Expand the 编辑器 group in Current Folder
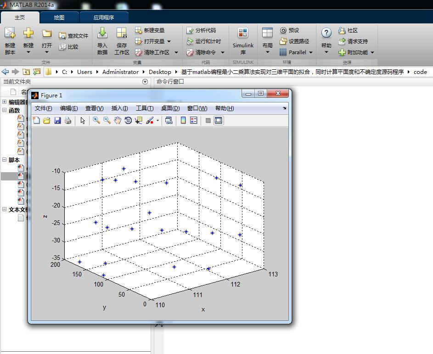Image resolution: width=433 pixels, height=354 pixels. click(5, 102)
